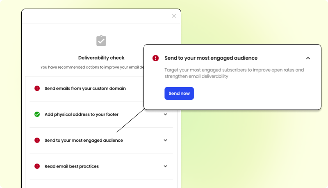Click the 'Deliverability check' heading
328x188 pixels.
coord(101,58)
